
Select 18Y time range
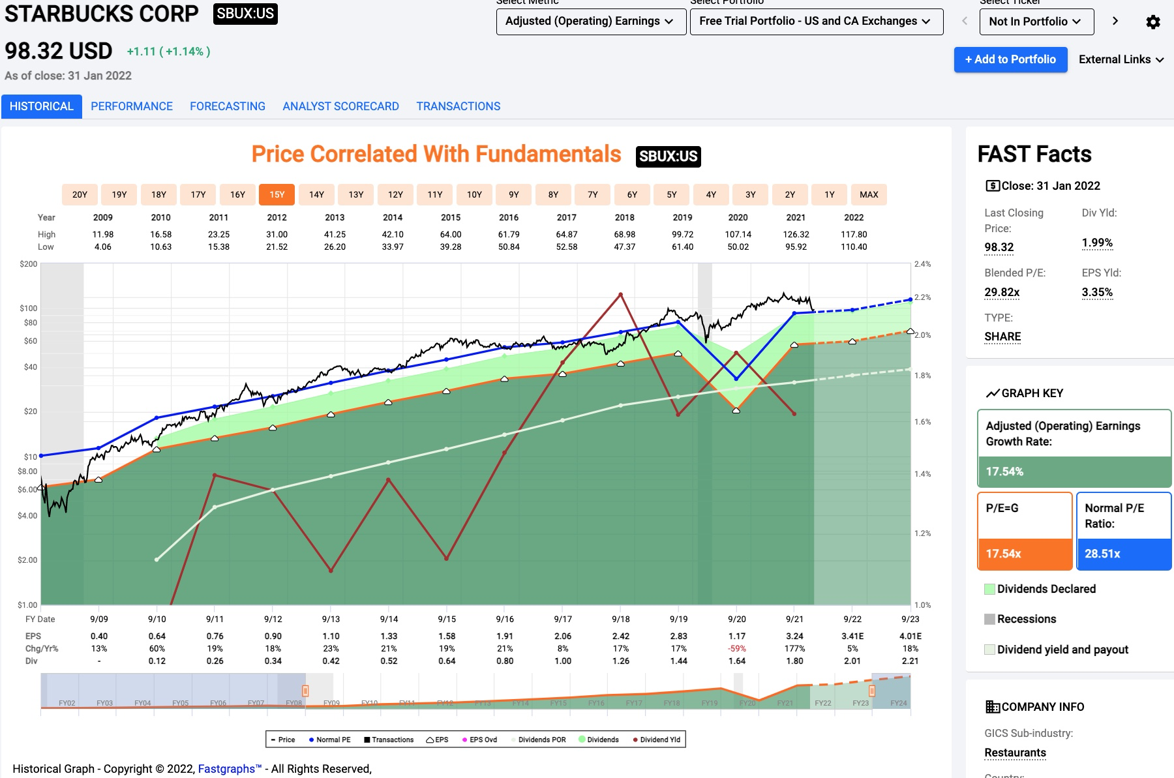[x=158, y=194]
